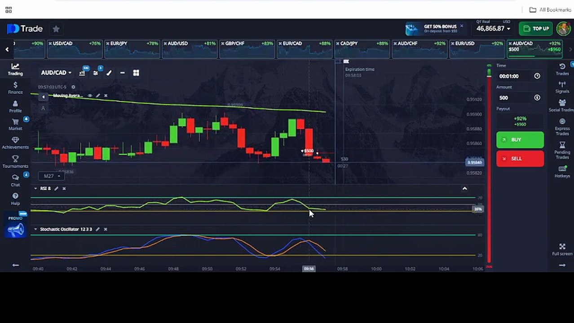Open the Market section

(x=15, y=125)
